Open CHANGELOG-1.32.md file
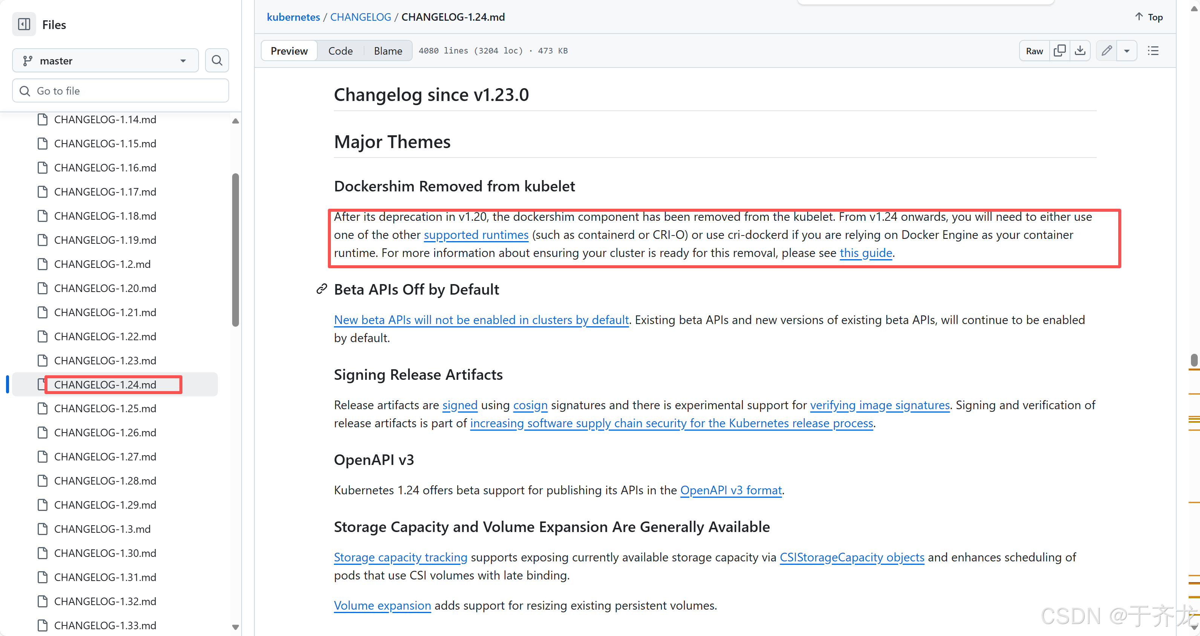The height and width of the screenshot is (636, 1200). tap(105, 602)
